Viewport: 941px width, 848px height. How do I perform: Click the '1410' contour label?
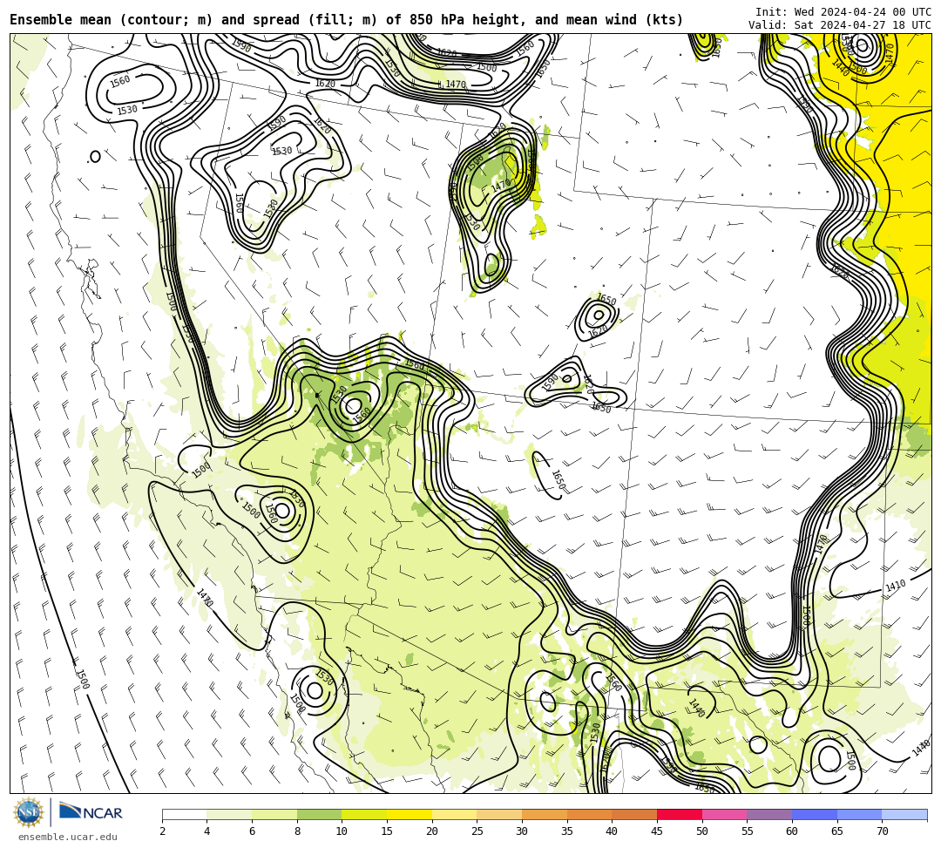pos(896,585)
